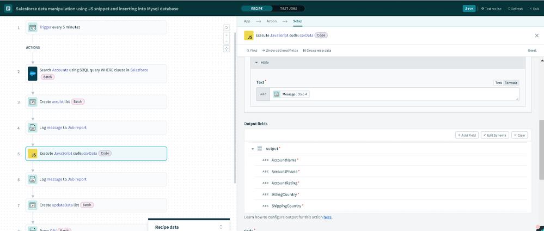Click Show optional fields
Screen dimensions: 544x231
tap(280, 50)
